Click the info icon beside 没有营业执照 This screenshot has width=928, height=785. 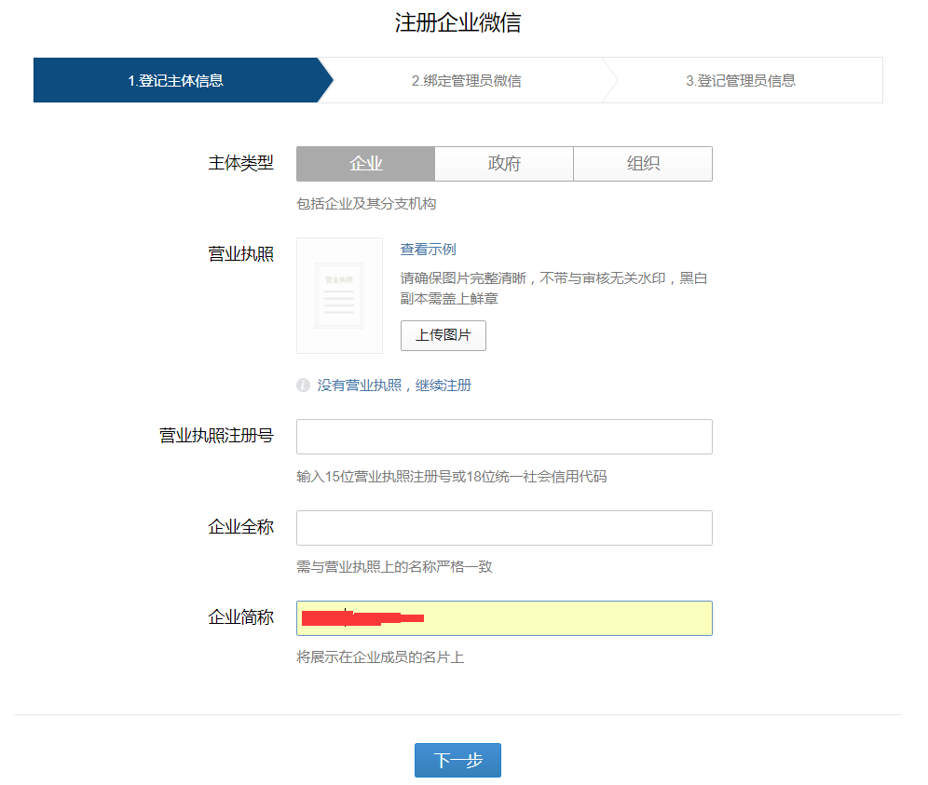point(303,386)
